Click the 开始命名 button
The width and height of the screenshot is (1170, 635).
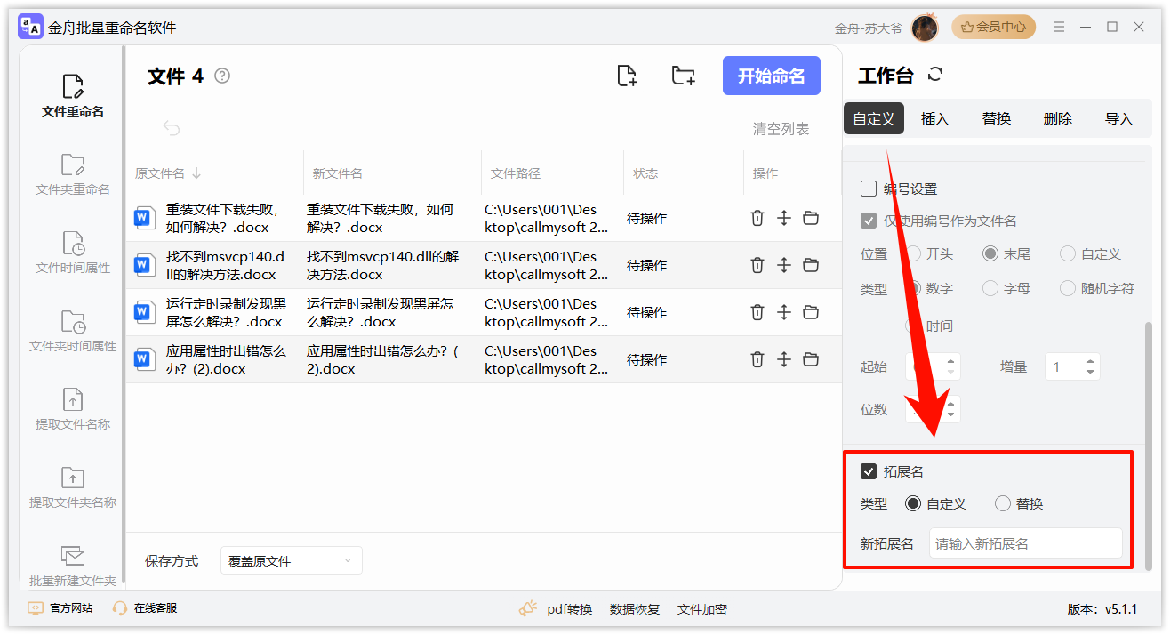tap(771, 76)
